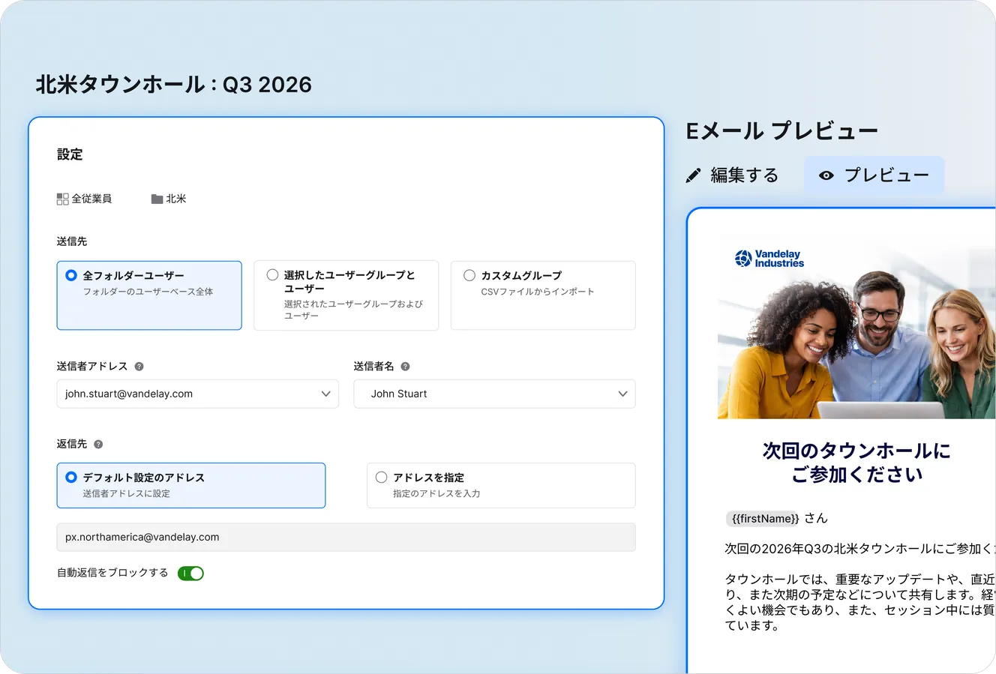Viewport: 996px width, 674px height.
Task: Click the 送信者名 field label
Action: tap(374, 367)
